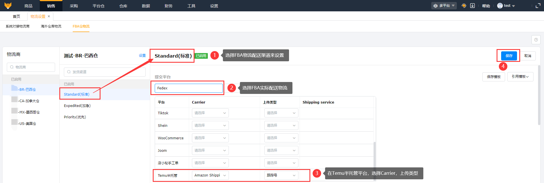Screen dimensions: 544x183
Task: Open 数据 menu
Action: click(x=146, y=6)
